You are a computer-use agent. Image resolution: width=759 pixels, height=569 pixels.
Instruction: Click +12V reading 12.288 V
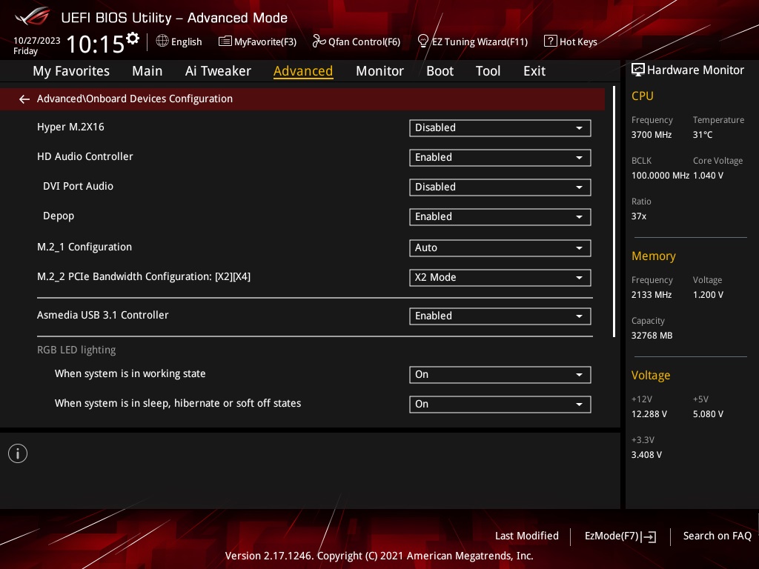pos(649,413)
